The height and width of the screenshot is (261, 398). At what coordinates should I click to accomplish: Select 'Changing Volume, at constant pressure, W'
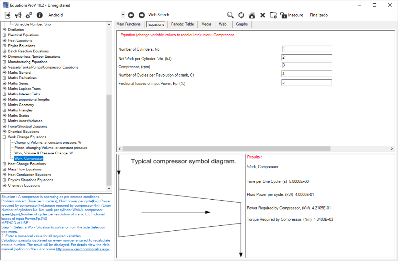click(x=48, y=142)
